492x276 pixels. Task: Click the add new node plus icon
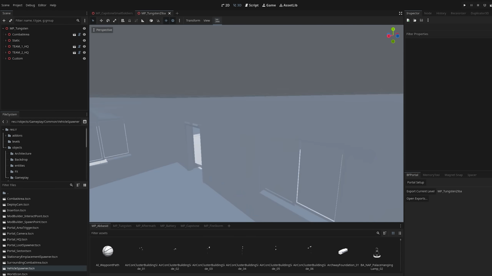(x=4, y=20)
